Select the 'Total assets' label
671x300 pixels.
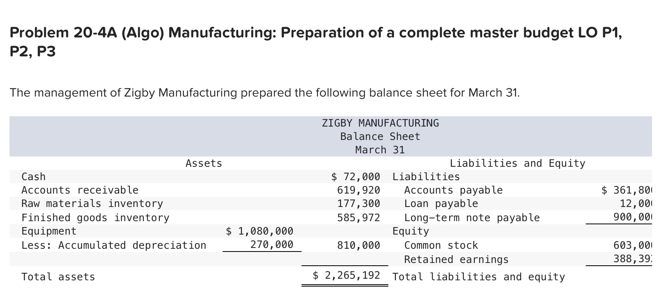(x=58, y=277)
